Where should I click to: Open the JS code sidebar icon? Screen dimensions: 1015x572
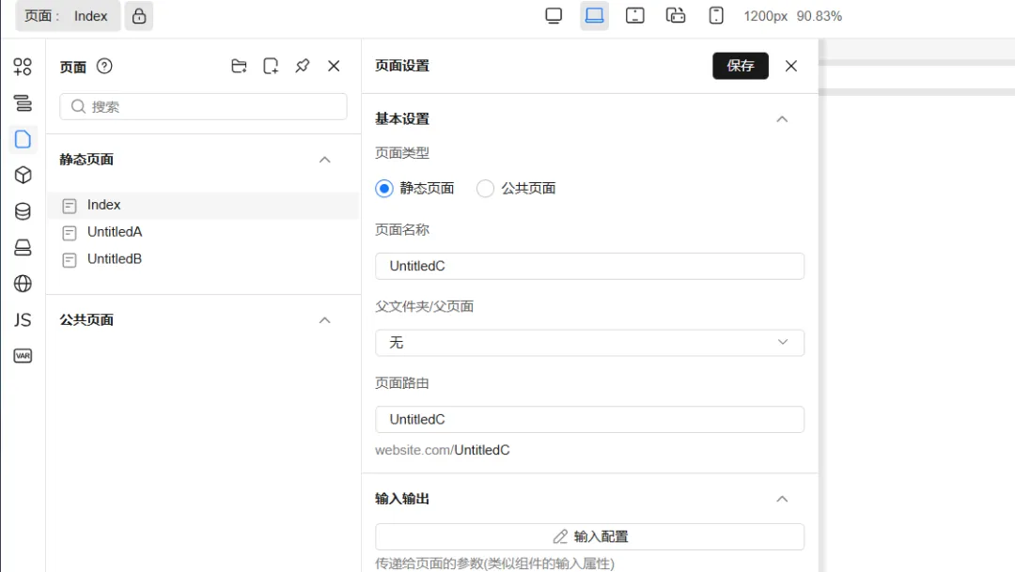pyautogui.click(x=23, y=319)
